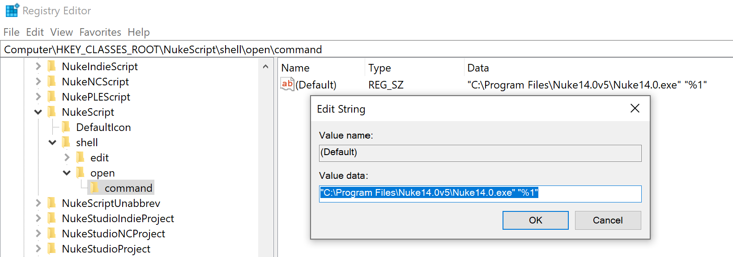This screenshot has width=733, height=257.
Task: Click the NukeStudioNCProject folder icon
Action: click(52, 233)
